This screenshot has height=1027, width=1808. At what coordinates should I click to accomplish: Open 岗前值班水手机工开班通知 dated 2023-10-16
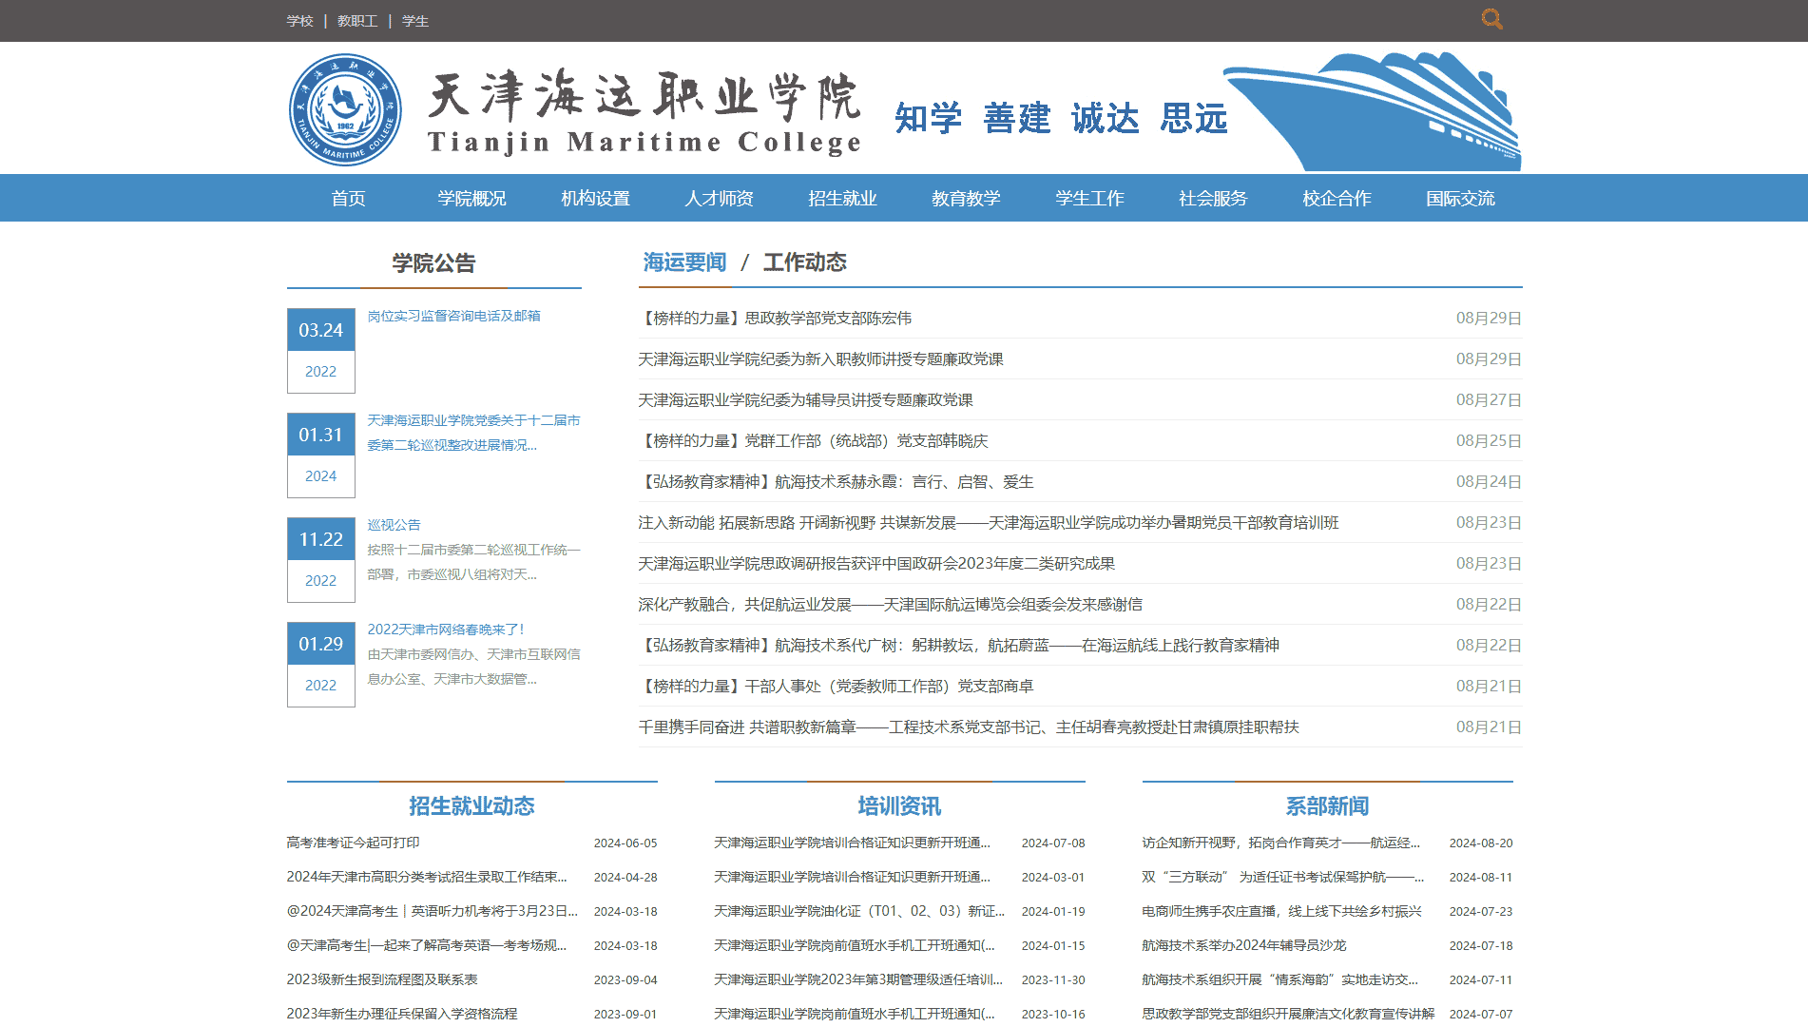[x=855, y=1014]
